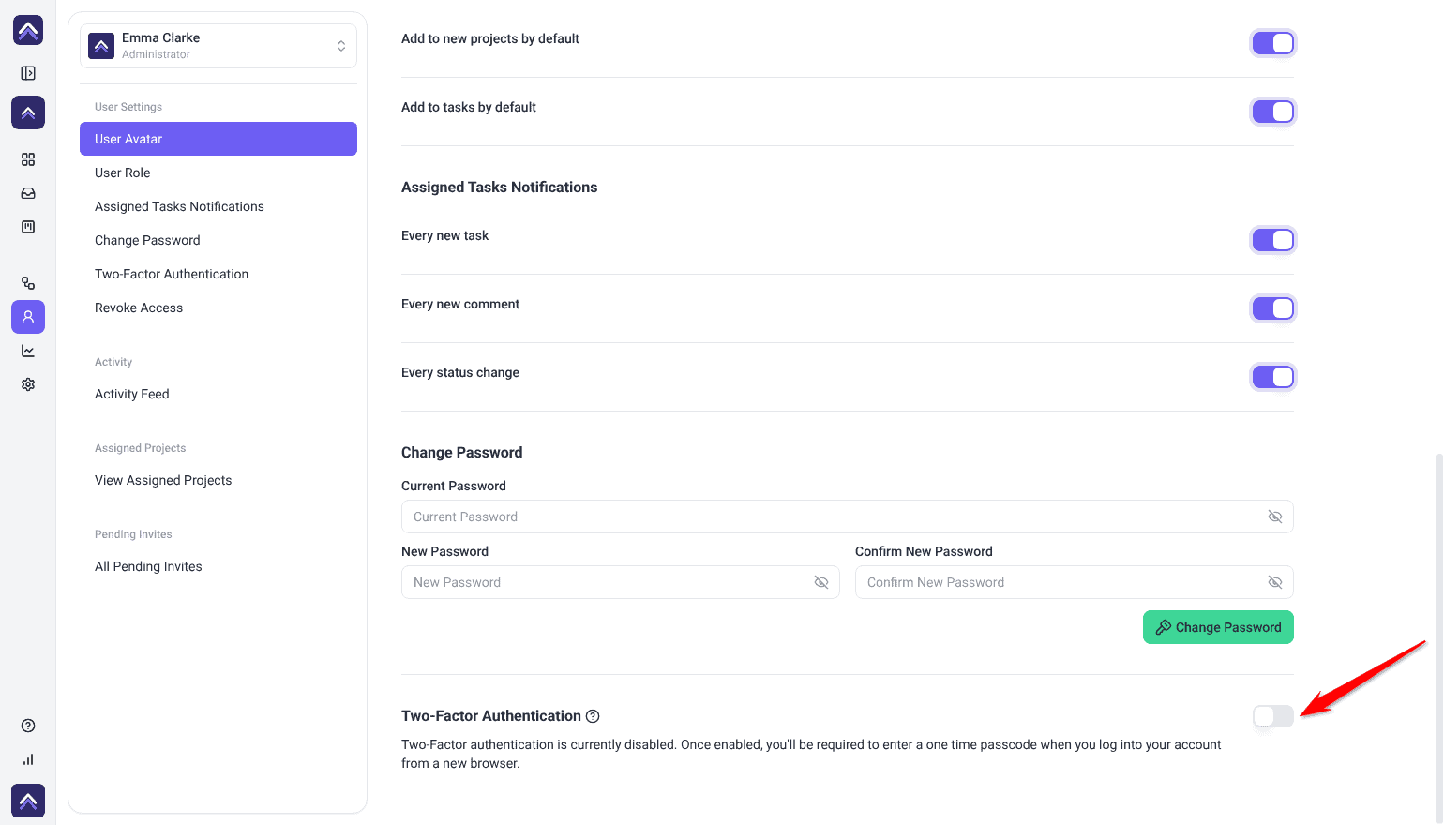Open View Assigned Projects
Viewport: 1444px width, 825px height.
(x=218, y=480)
